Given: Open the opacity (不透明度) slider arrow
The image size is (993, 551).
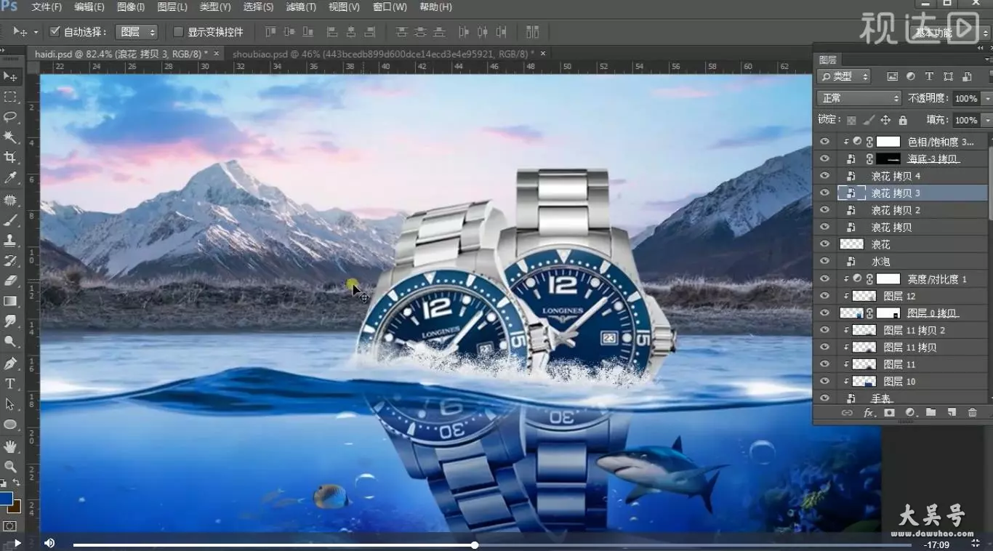Looking at the screenshot, I should click(x=986, y=98).
